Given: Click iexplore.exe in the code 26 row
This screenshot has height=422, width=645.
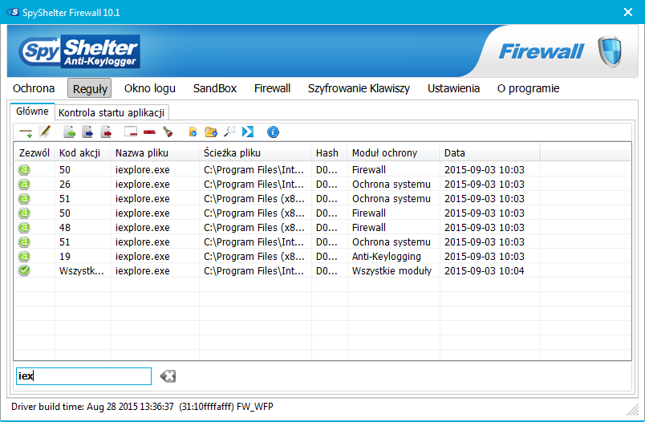Looking at the screenshot, I should pyautogui.click(x=142, y=184).
